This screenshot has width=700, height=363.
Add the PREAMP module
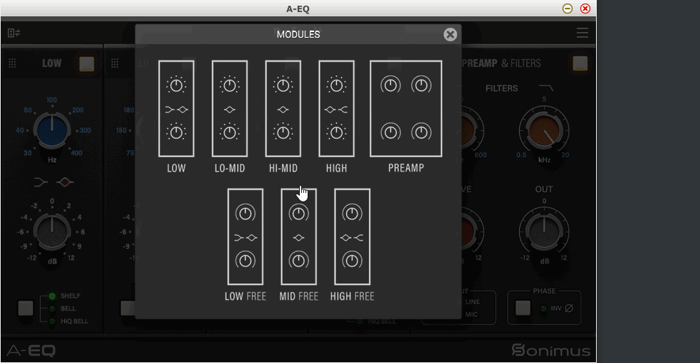[406, 109]
